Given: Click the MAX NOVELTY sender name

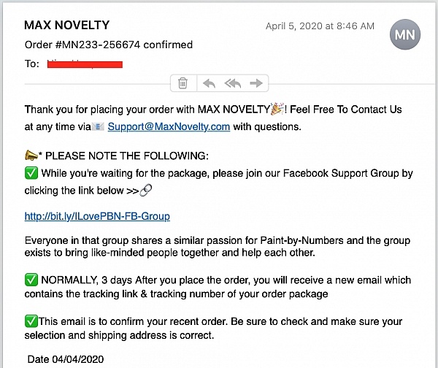Looking at the screenshot, I should 66,25.
